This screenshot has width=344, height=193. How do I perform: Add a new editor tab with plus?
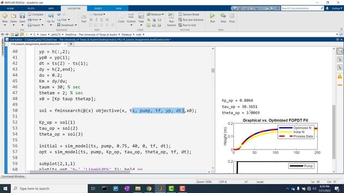(71, 44)
